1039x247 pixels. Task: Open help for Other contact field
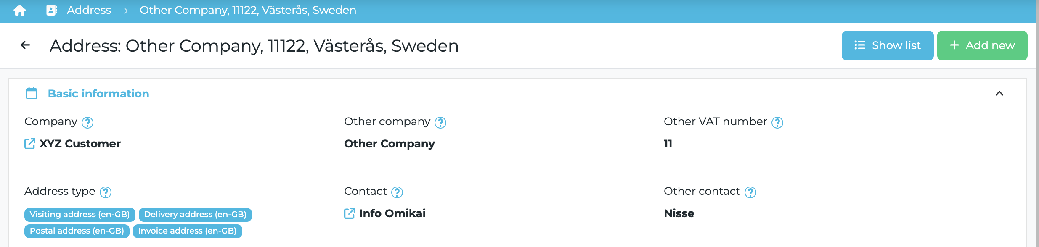(x=750, y=192)
